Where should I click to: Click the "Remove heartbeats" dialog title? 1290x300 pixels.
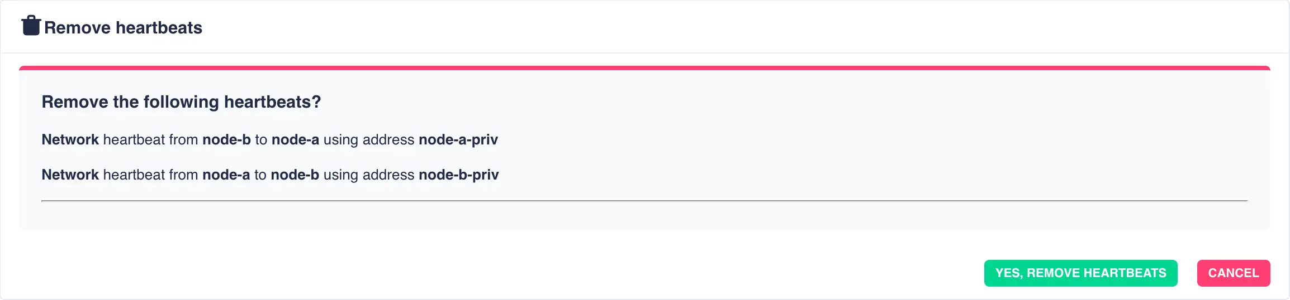pos(123,27)
